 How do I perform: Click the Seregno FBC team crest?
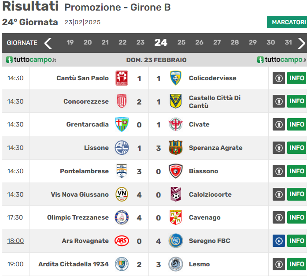point(176,241)
